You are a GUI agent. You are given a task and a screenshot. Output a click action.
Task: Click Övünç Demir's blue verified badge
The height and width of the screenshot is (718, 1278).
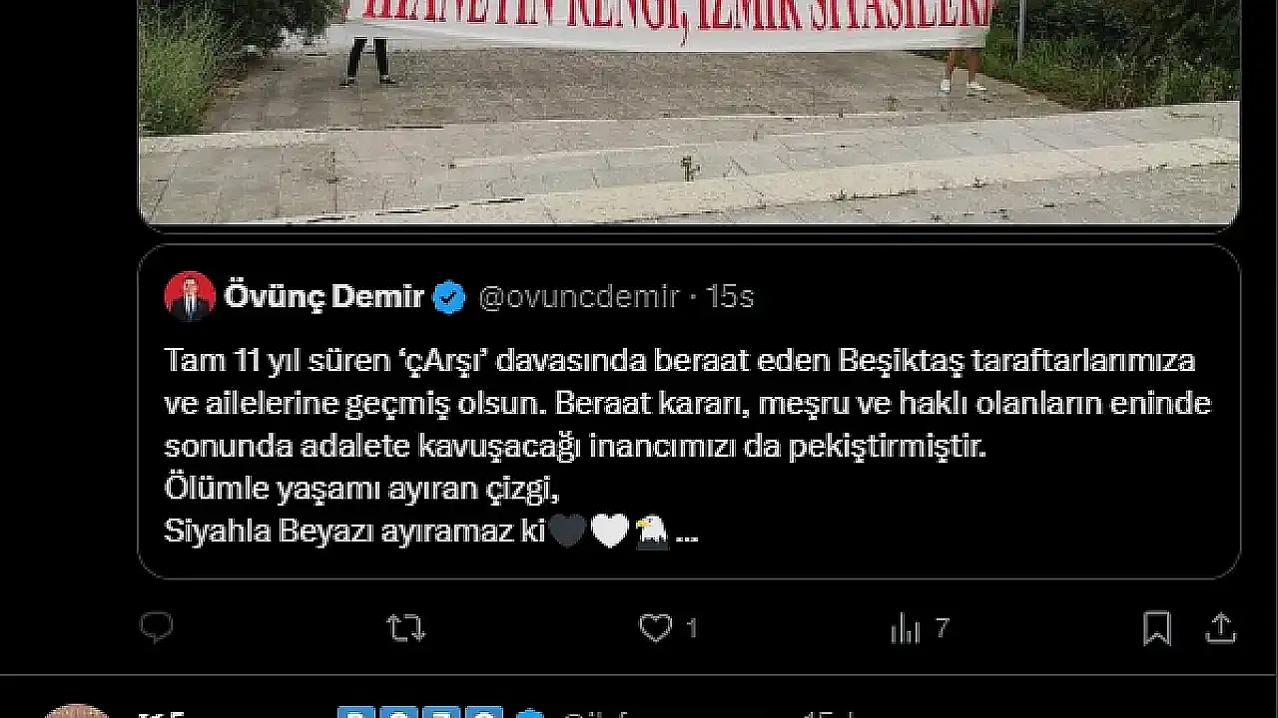tap(449, 297)
